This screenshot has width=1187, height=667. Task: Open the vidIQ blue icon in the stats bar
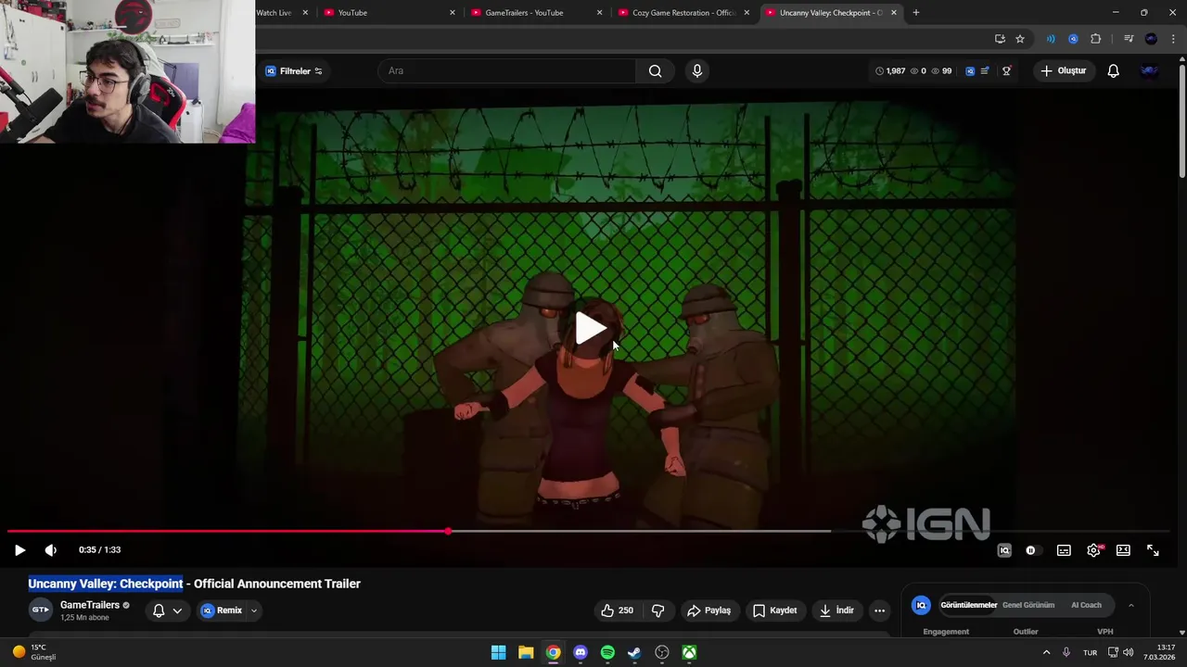click(x=970, y=71)
